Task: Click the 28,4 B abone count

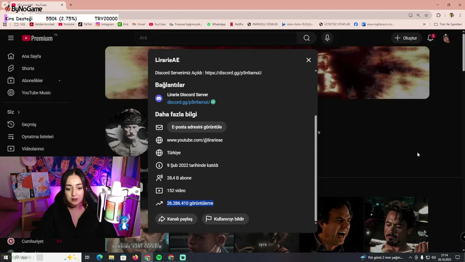Action: (x=179, y=178)
